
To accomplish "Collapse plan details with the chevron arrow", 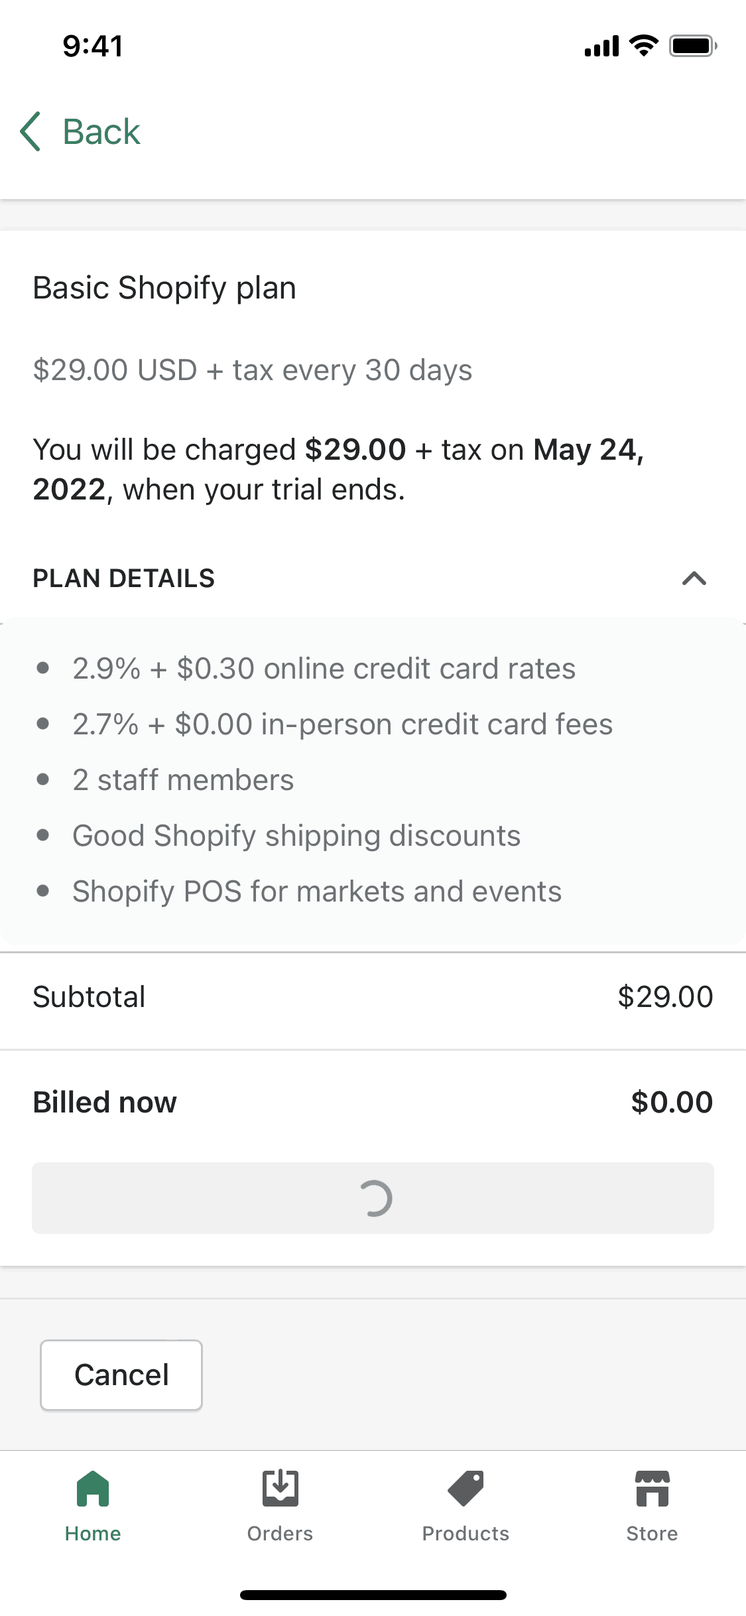I will click(x=694, y=578).
